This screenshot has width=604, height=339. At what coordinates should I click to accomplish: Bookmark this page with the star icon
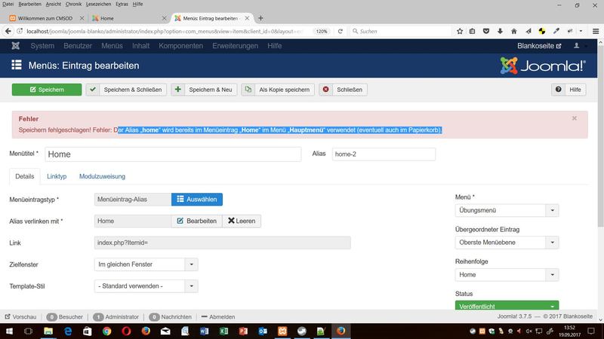point(460,31)
